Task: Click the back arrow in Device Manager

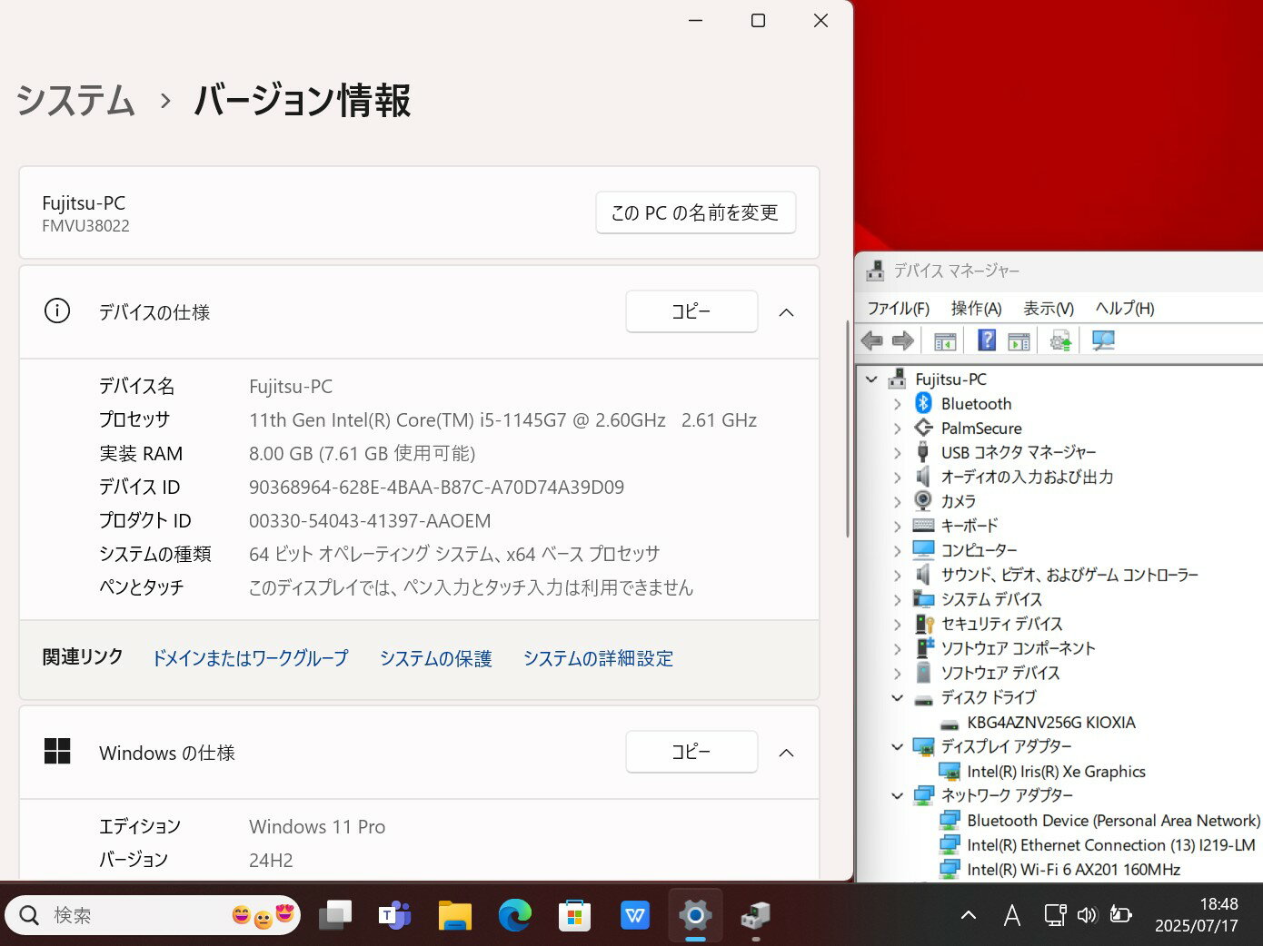Action: (872, 340)
